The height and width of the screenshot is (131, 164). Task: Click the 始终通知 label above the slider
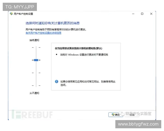[x=34, y=40]
